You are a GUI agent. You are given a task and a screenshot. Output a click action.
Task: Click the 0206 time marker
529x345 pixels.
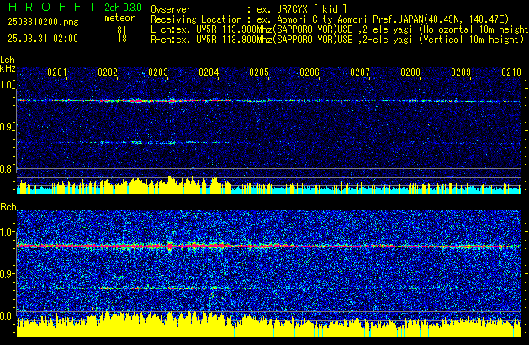[309, 72]
